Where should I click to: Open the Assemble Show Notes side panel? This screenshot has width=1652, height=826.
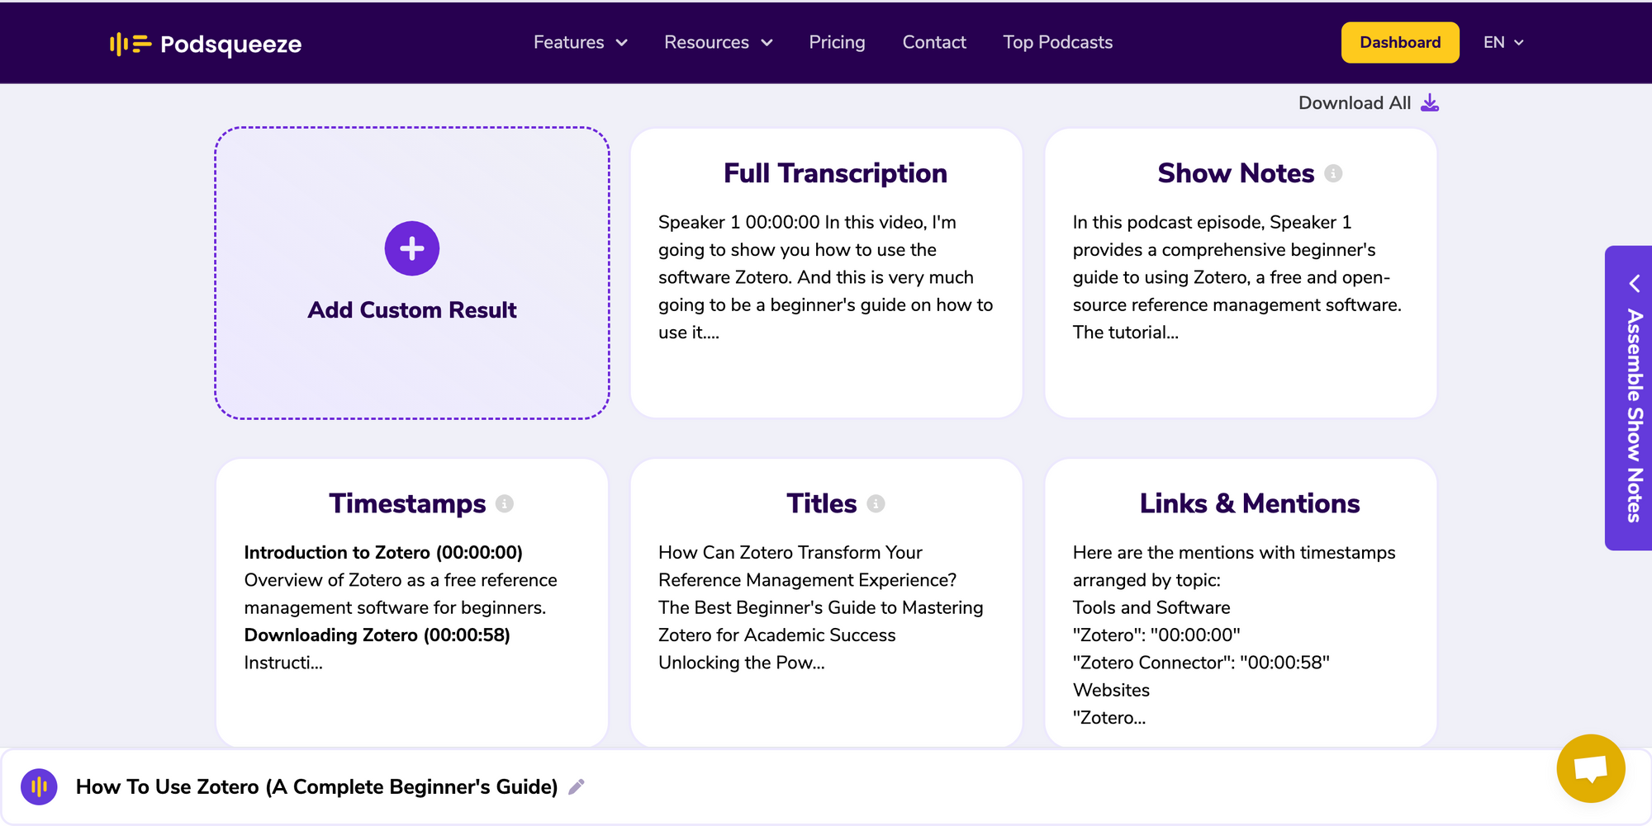pyautogui.click(x=1629, y=399)
